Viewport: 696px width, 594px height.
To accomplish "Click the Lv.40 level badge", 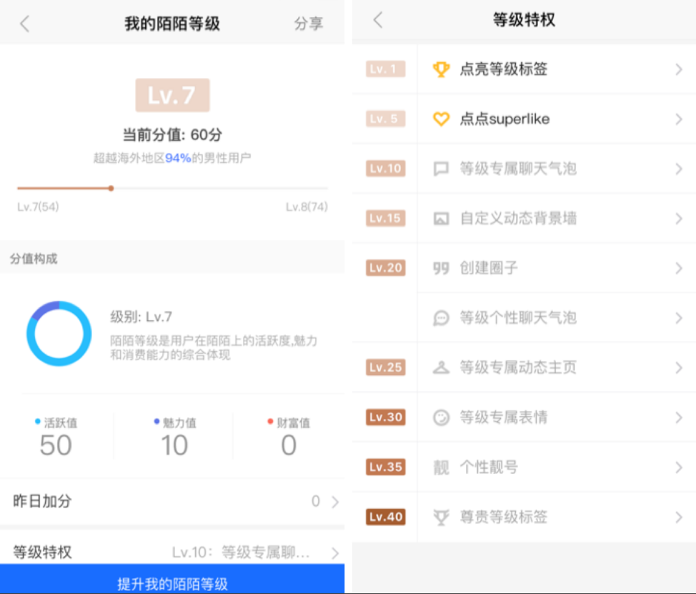I will (385, 517).
